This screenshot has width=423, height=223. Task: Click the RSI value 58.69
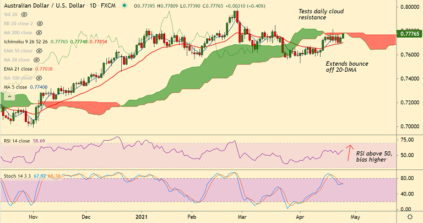coord(39,141)
